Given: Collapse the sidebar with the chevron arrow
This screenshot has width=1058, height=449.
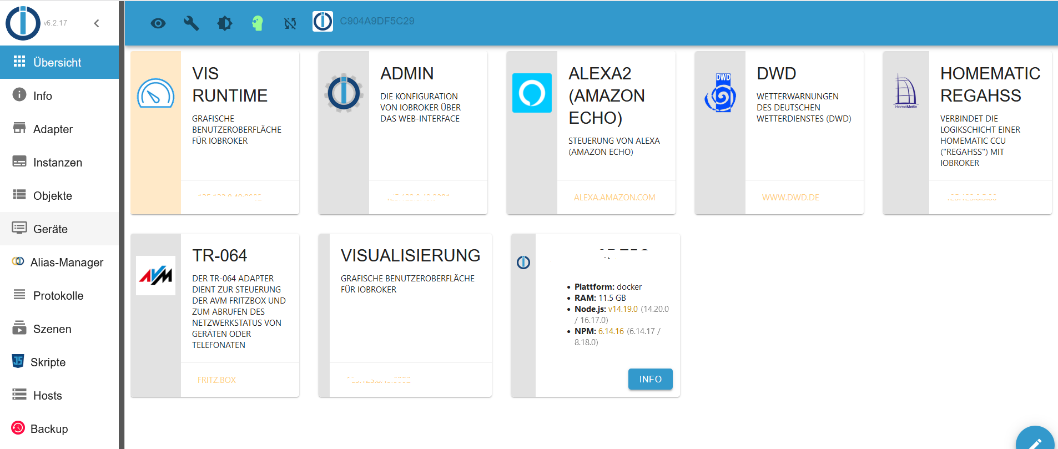Looking at the screenshot, I should [97, 23].
